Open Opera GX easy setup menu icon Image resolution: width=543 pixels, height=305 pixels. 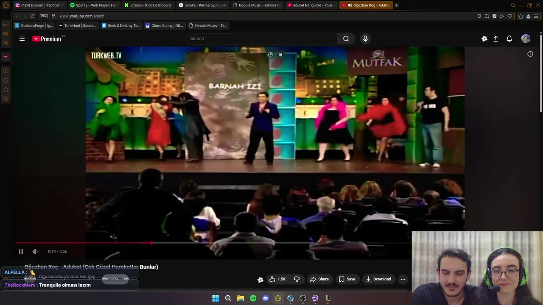point(536,16)
